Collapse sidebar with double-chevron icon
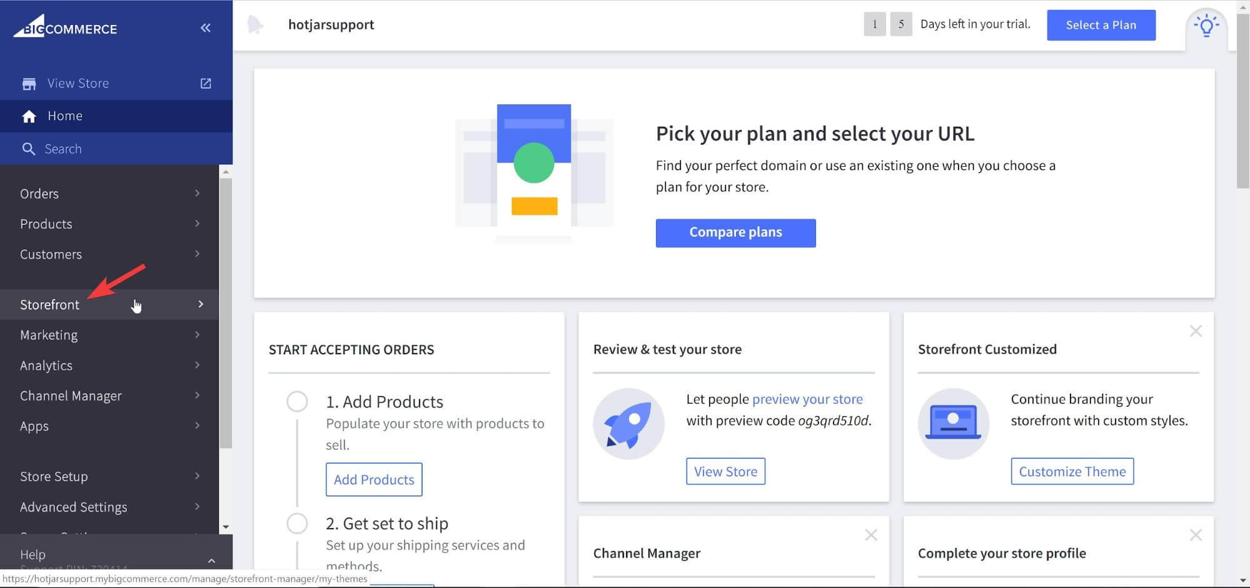 click(x=205, y=27)
